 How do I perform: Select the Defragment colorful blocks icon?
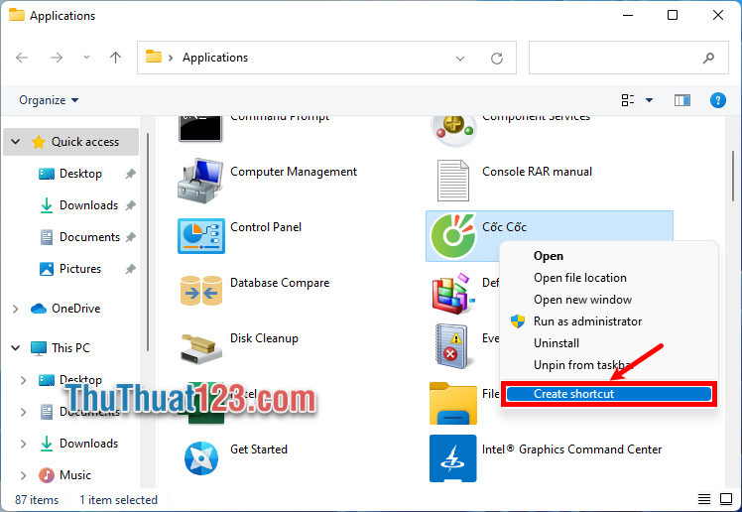pyautogui.click(x=453, y=294)
